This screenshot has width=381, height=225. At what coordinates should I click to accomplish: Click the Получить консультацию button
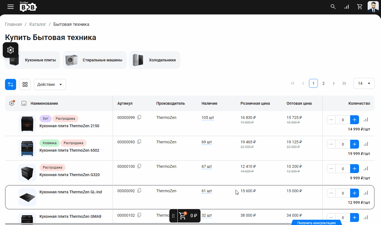pos(316,223)
